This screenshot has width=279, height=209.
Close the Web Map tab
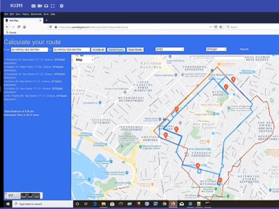(x=40, y=20)
